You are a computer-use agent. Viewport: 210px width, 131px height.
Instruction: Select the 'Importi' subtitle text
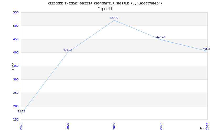tap(105, 9)
